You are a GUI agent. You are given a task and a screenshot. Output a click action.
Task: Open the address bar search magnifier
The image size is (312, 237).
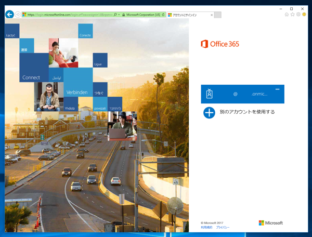tap(115, 15)
